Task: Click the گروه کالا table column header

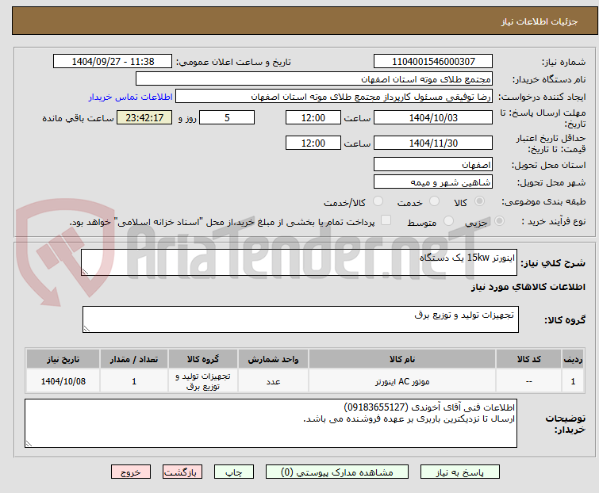Action: [203, 359]
